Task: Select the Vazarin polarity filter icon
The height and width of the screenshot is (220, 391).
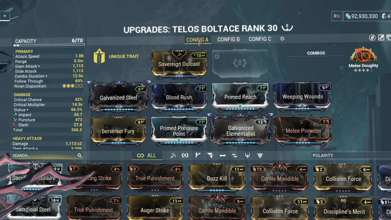Action: tap(210, 155)
